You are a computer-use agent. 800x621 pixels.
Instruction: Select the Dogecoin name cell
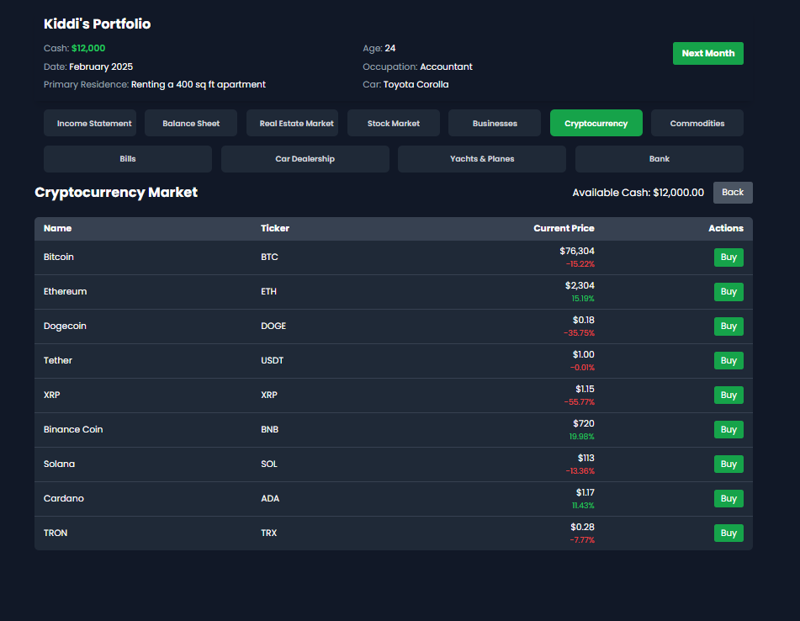[65, 326]
